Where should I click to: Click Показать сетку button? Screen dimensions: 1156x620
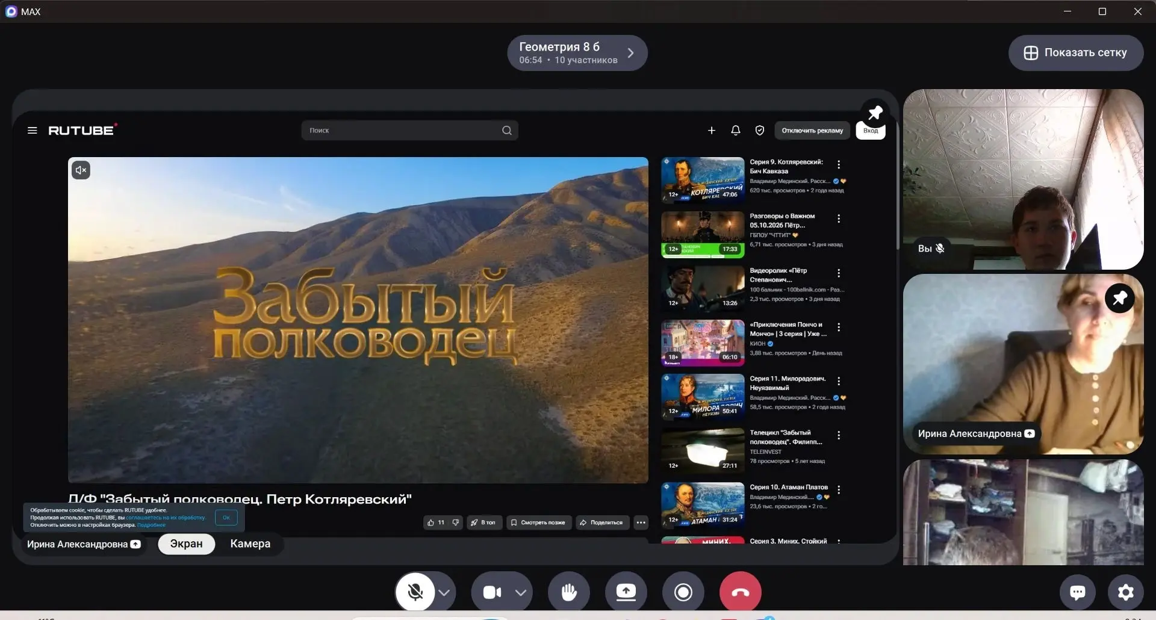[1076, 53]
